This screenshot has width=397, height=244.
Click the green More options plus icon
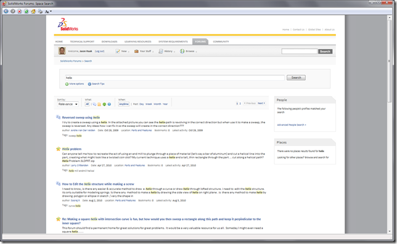[x=67, y=84]
